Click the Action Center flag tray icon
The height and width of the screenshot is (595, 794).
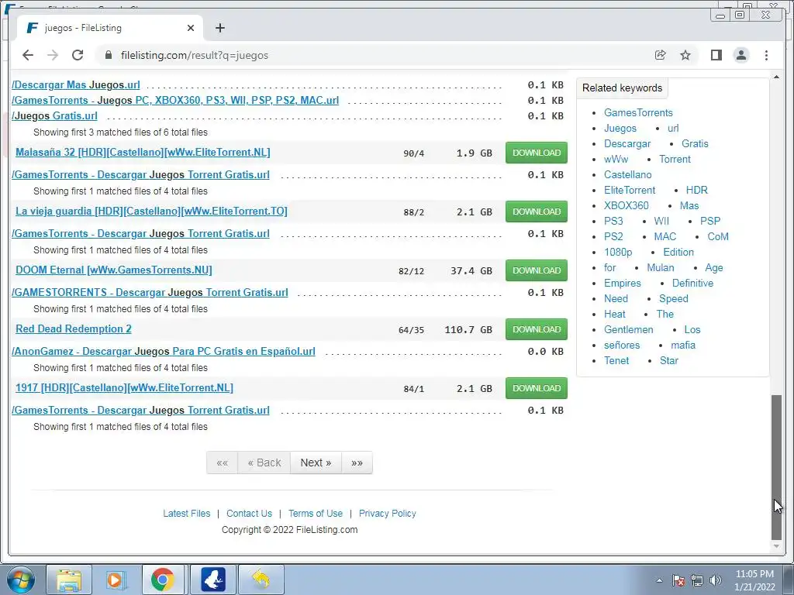[678, 580]
